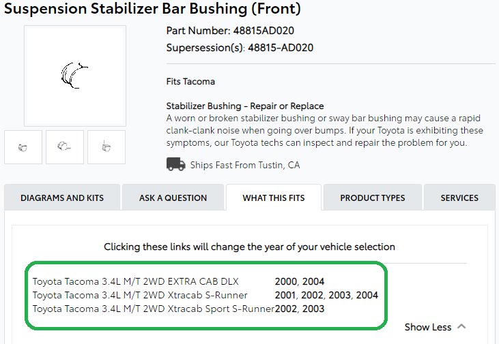Choose 2003 for Xtracab Sport S-Runner

[x=313, y=309]
